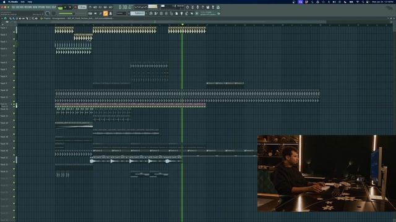Select the Playlist Mute tool
The height and width of the screenshot is (222, 396).
pyautogui.click(x=20, y=18)
